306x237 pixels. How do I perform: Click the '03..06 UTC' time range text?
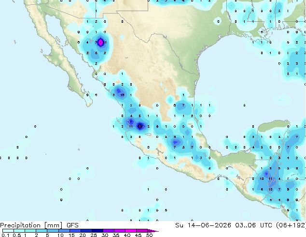[x=253, y=225]
